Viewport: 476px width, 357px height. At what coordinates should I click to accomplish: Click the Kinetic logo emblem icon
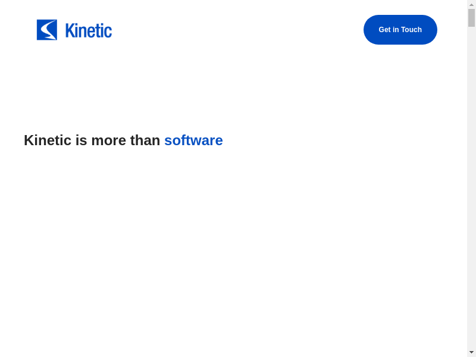[47, 30]
